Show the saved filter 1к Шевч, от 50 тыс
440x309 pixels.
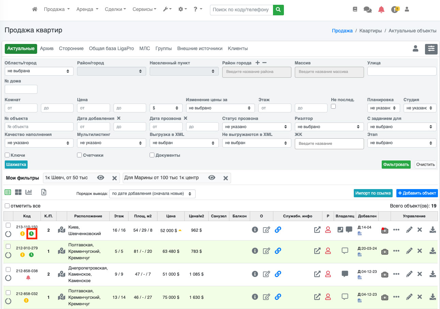point(101,178)
